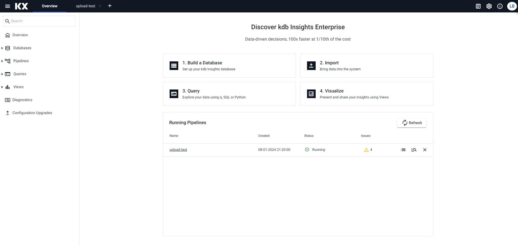Click the Configuration Upgrades upload icon

click(8, 113)
